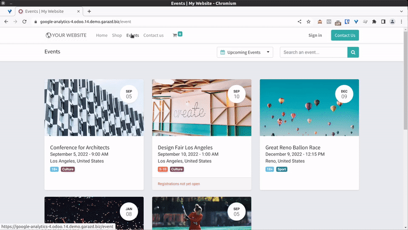The height and width of the screenshot is (230, 408).
Task: Open Design Fair Los Angeles event title
Action: (185, 147)
